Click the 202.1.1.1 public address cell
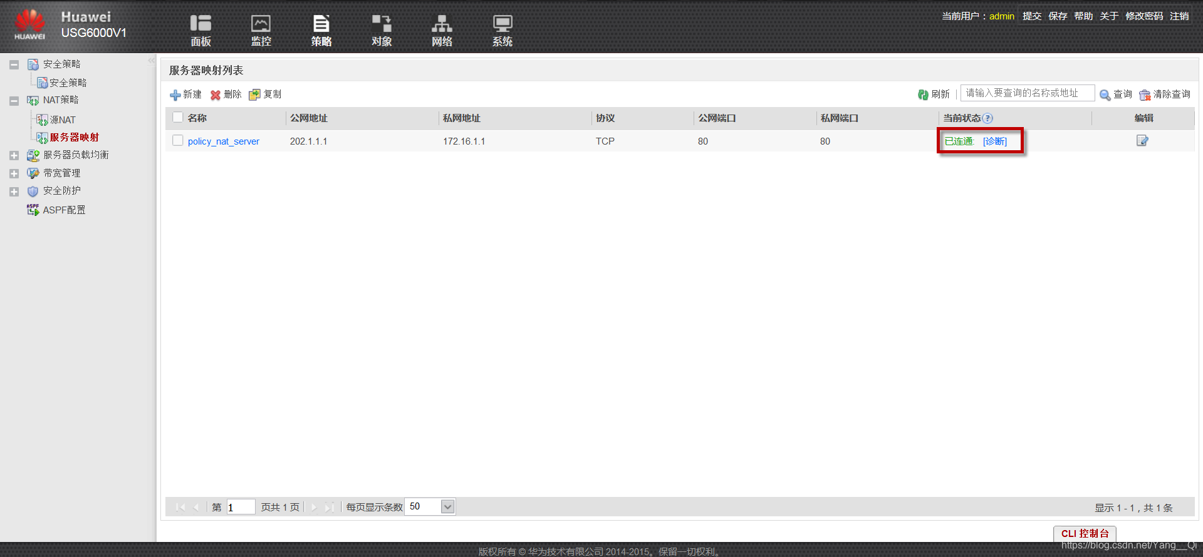1203x557 pixels. coord(308,141)
